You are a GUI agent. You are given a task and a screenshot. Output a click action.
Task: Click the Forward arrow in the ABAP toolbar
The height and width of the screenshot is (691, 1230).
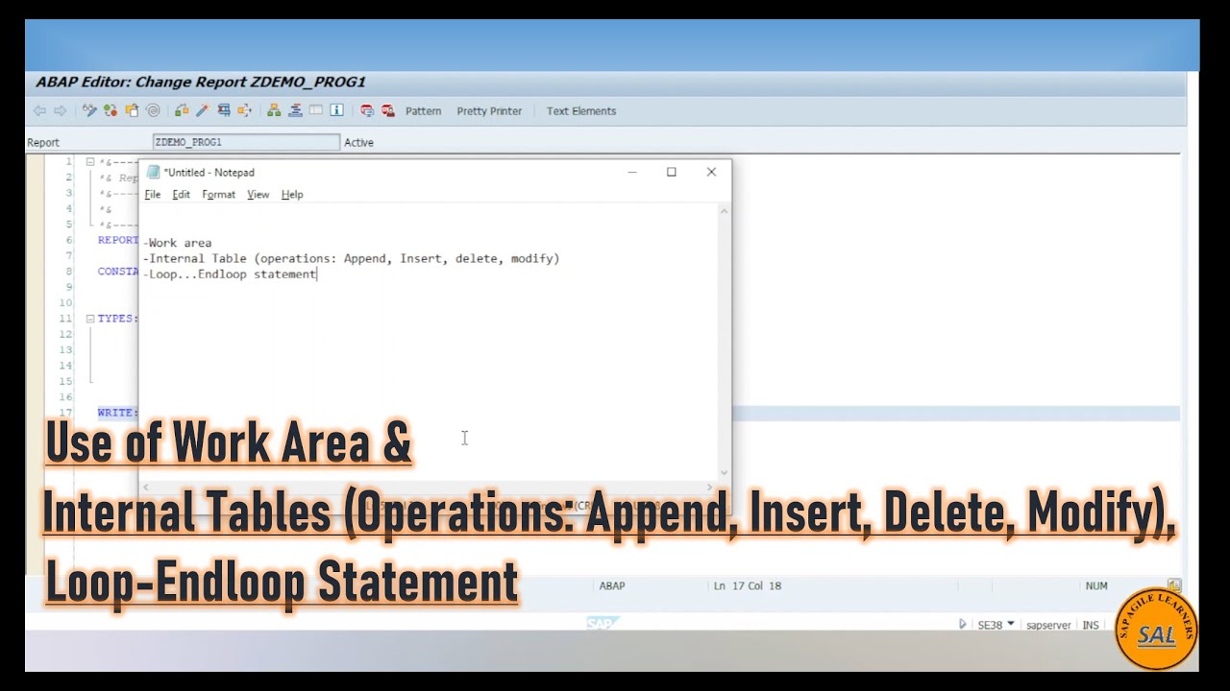pyautogui.click(x=61, y=110)
